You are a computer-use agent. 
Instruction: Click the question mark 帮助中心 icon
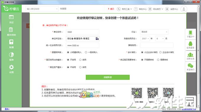click(136, 9)
